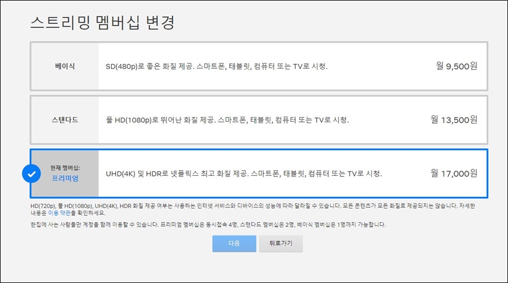Click the SD(480p) plan description
The height and width of the screenshot is (283, 508).
click(x=216, y=67)
